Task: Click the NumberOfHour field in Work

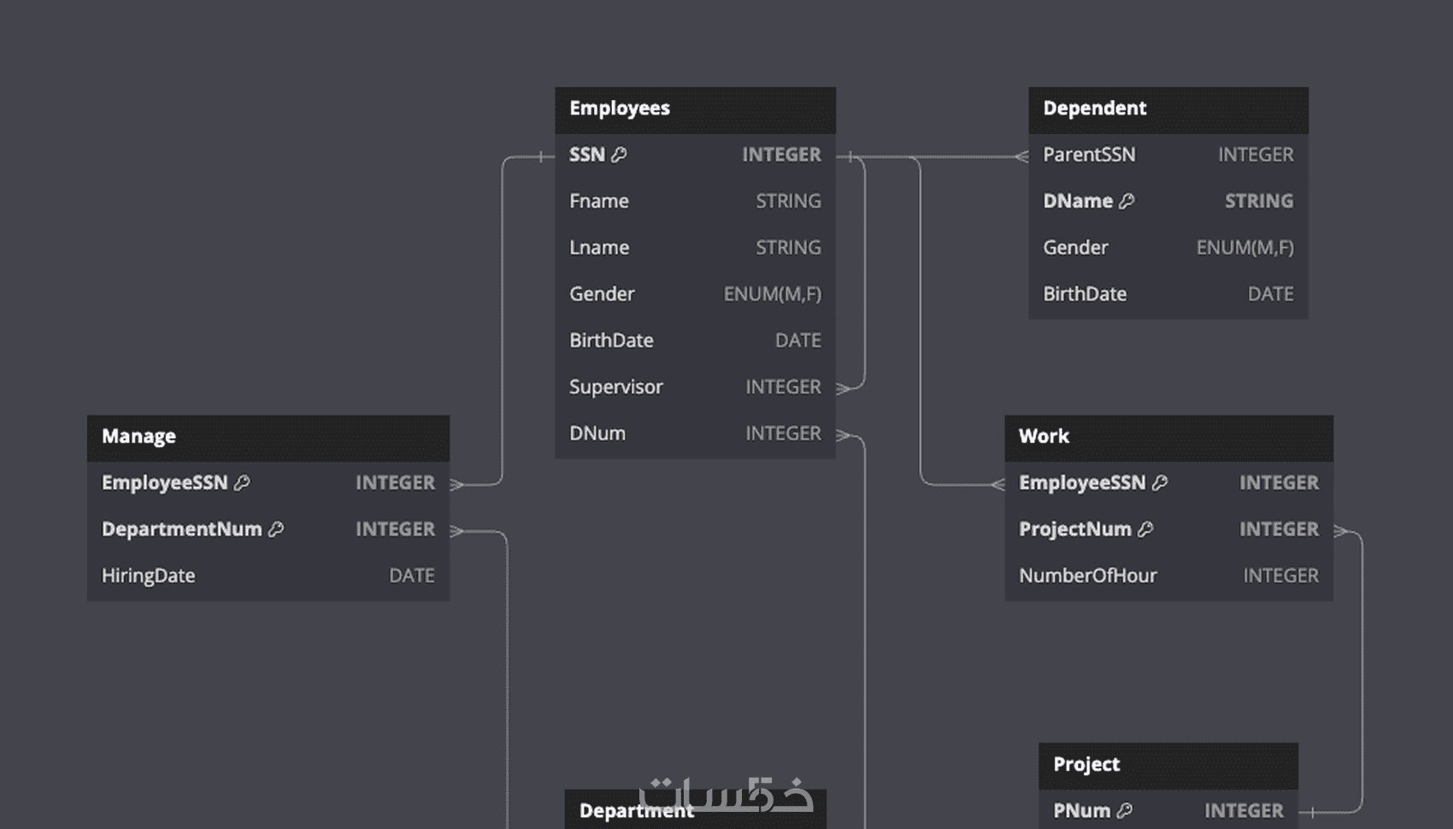Action: pyautogui.click(x=1087, y=576)
